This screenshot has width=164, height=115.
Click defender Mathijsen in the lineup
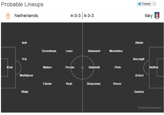point(26,75)
